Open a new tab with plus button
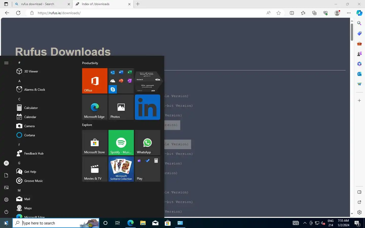365x228 pixels. [138, 4]
